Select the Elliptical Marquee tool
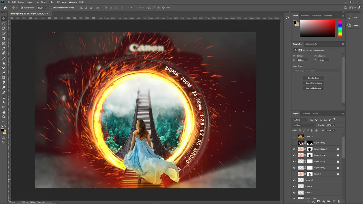This screenshot has width=363, height=204. coord(4,24)
